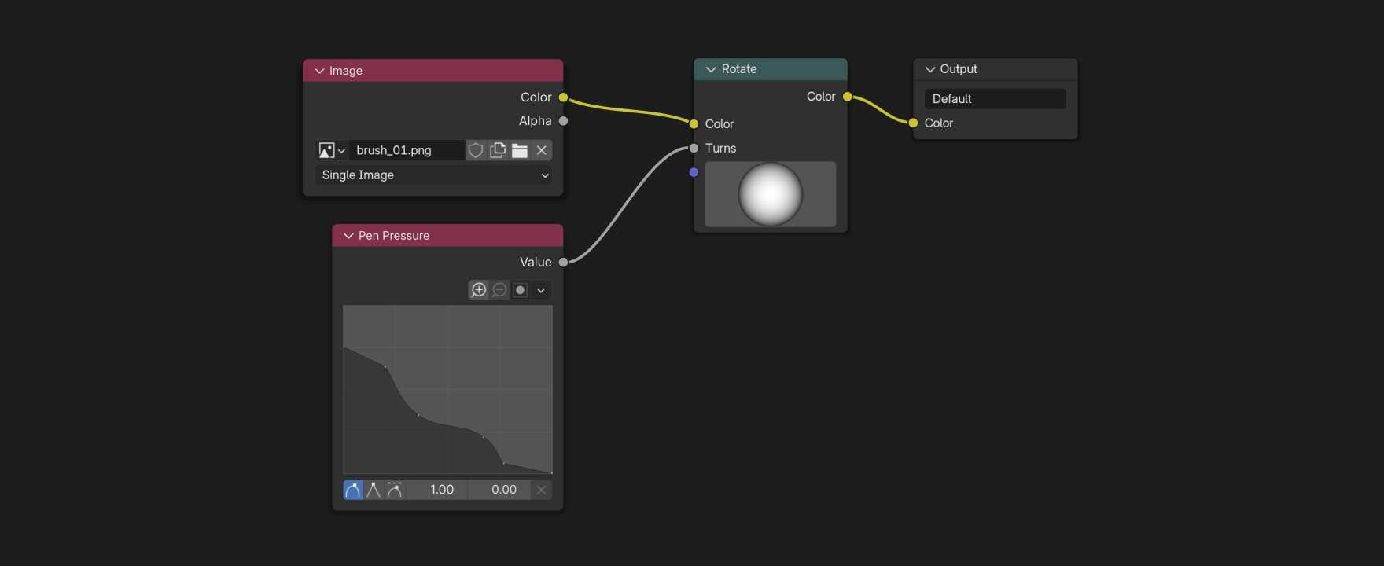Open the Single Image source dropdown
Image resolution: width=1384 pixels, height=566 pixels.
[x=433, y=175]
